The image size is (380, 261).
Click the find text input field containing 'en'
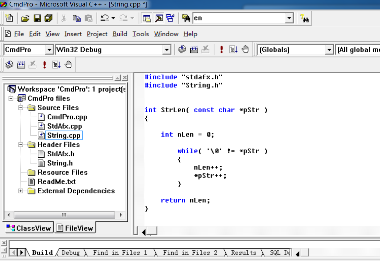(239, 18)
